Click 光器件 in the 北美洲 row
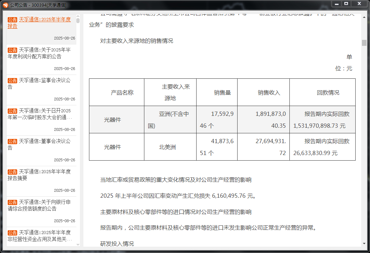The height and width of the screenshot is (253, 370). point(117,147)
